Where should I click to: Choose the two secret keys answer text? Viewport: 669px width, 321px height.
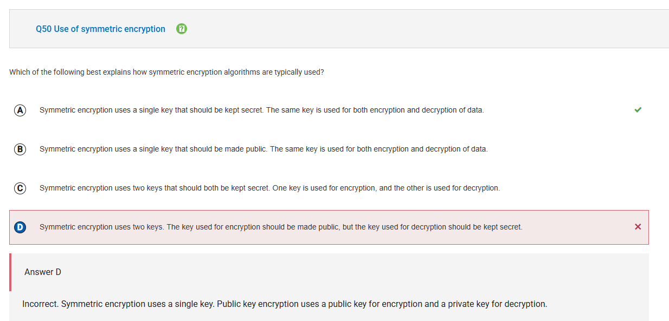[x=269, y=188]
